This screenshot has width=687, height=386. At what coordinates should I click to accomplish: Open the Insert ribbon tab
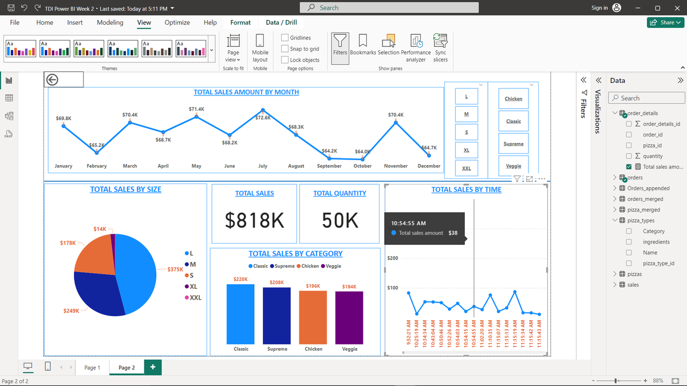[x=75, y=22]
